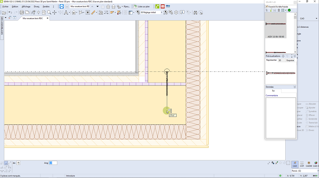Select the magnifier zoom tool
The height and width of the screenshot is (178, 319).
[49, 12]
